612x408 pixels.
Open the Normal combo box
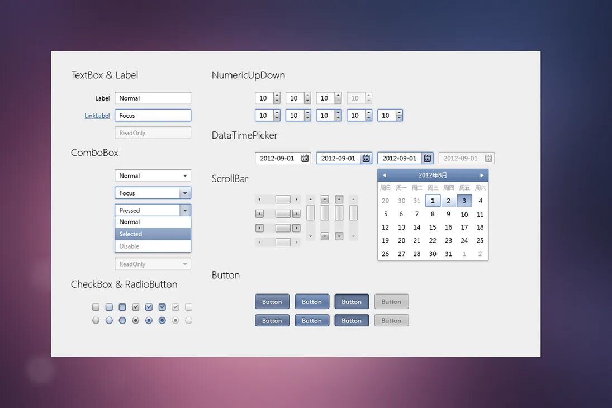[x=153, y=175]
